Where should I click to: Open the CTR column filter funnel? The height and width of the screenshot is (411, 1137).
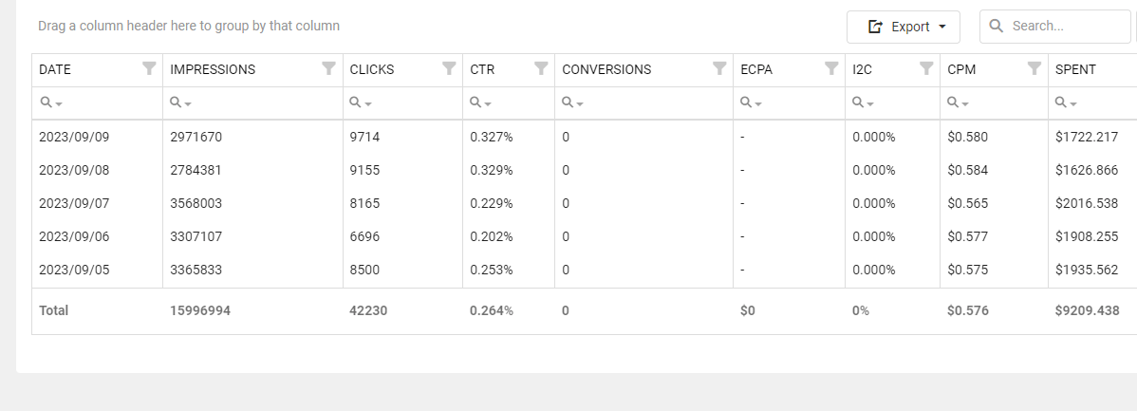coord(541,68)
